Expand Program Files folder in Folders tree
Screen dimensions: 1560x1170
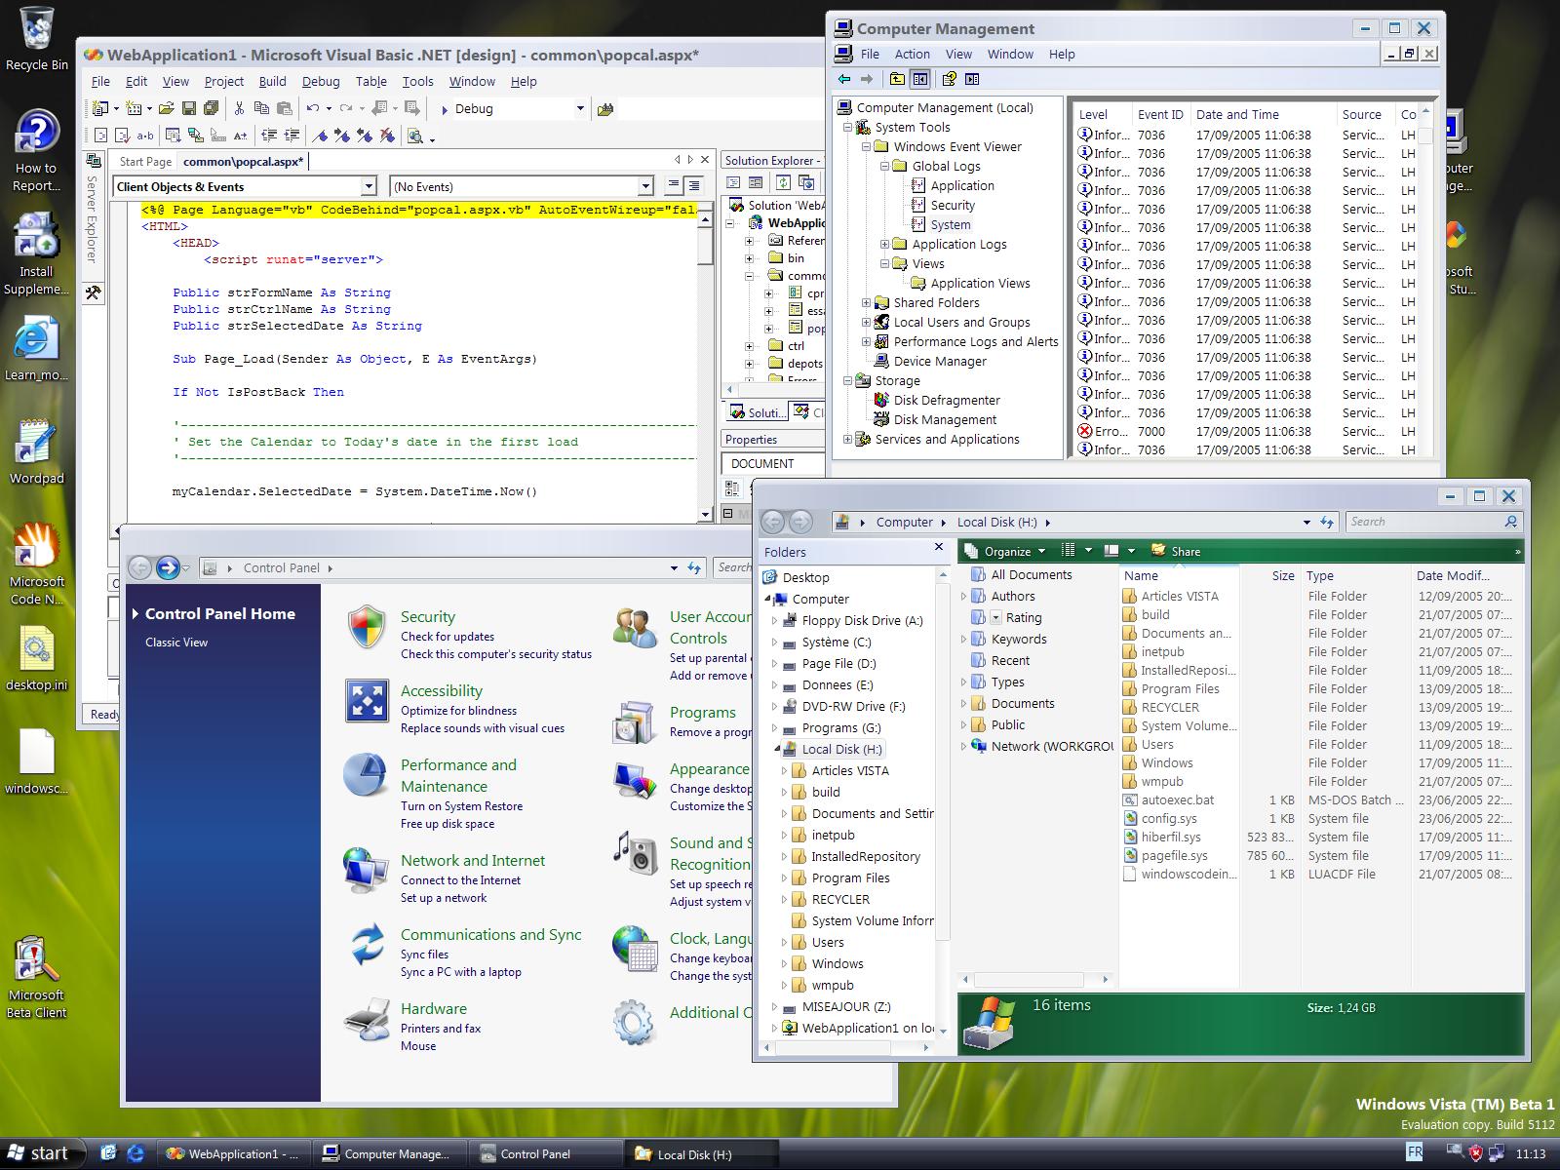click(x=785, y=877)
